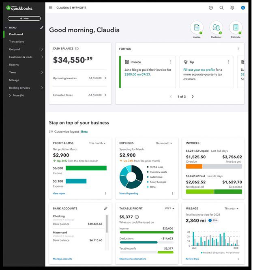Click Cash Balance info icon
The image size is (253, 270).
77,48
